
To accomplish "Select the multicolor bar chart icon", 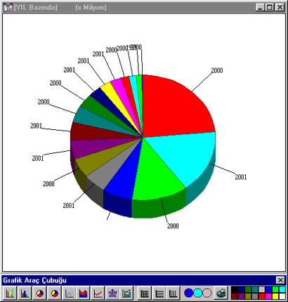I will (10, 293).
